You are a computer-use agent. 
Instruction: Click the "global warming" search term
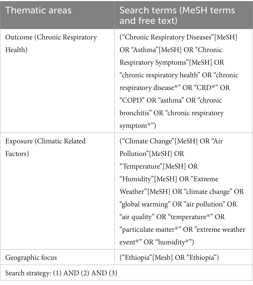click(x=144, y=204)
